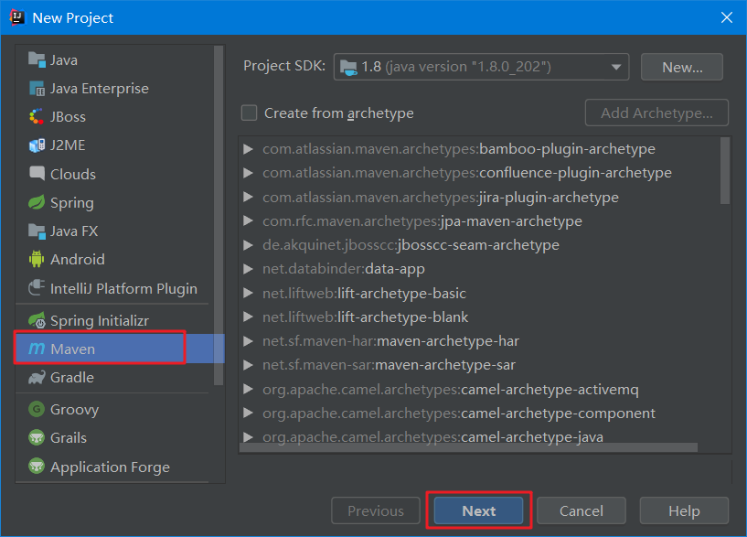This screenshot has width=747, height=537.
Task: Click the Java Enterprise icon
Action: point(37,89)
